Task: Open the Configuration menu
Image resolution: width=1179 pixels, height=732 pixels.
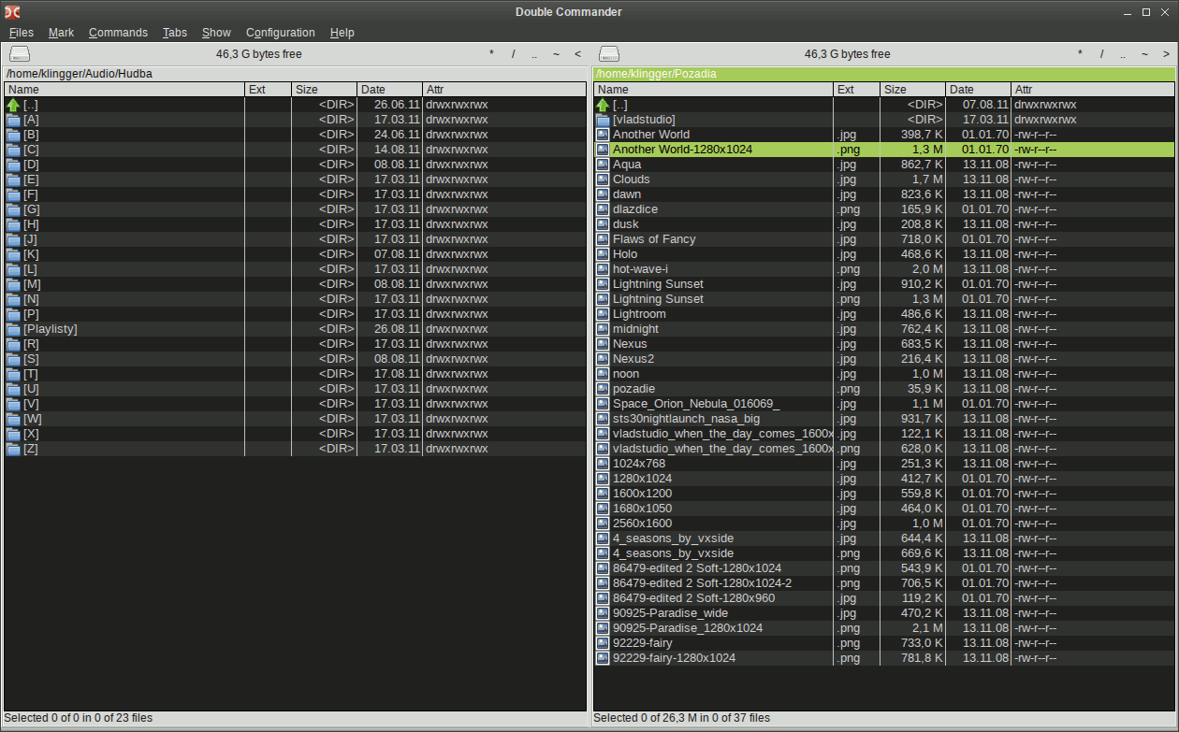Action: tap(281, 33)
